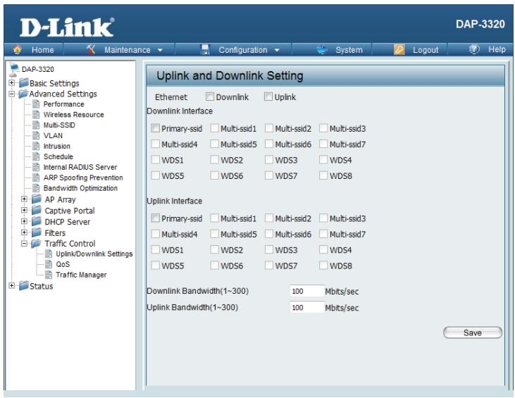
Task: Click the Performance page icon
Action: [x=37, y=104]
